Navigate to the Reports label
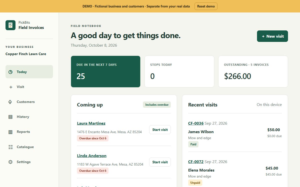The height and width of the screenshot is (187, 300). (x=23, y=132)
